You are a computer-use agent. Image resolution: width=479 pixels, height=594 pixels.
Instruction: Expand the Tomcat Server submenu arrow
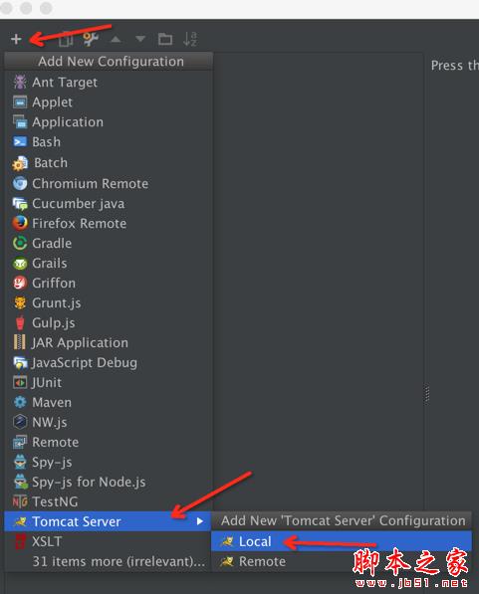click(x=200, y=521)
